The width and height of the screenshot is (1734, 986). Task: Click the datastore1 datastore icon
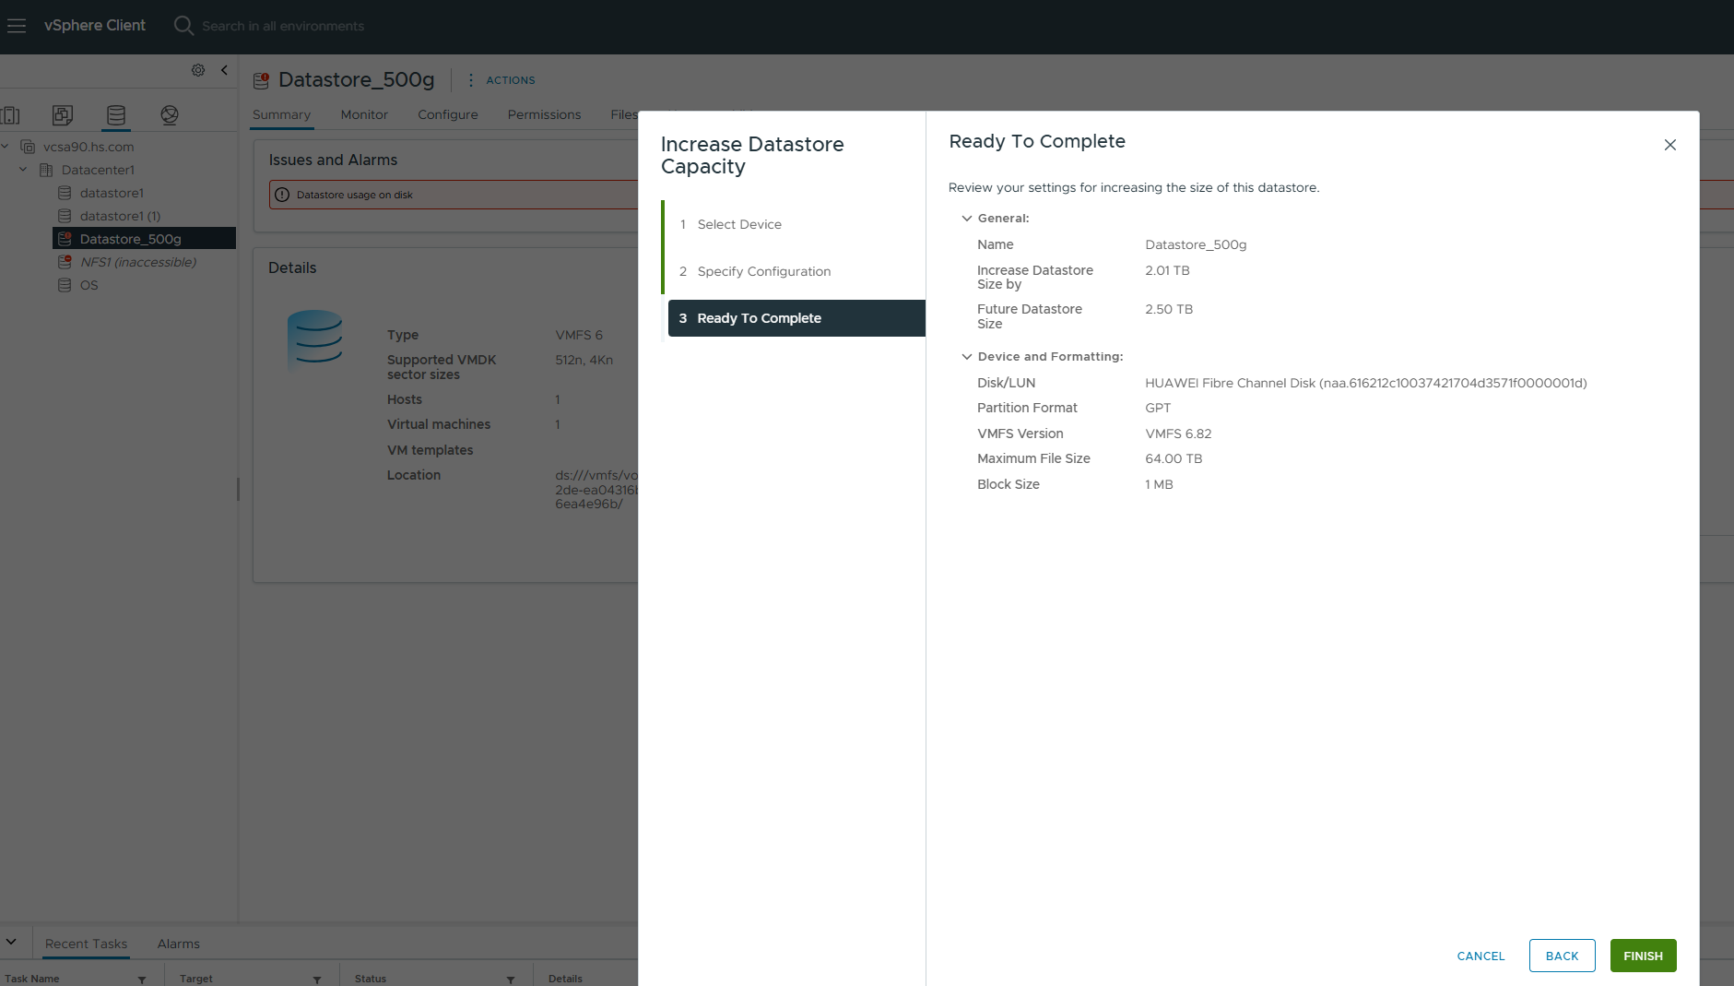click(x=65, y=193)
